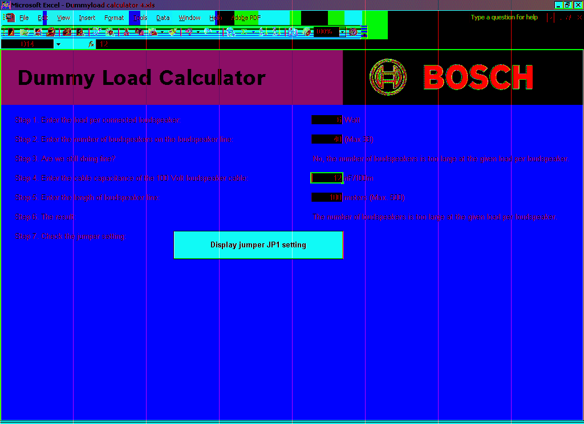Select the load per loudspeaker Watt cell

coord(327,120)
